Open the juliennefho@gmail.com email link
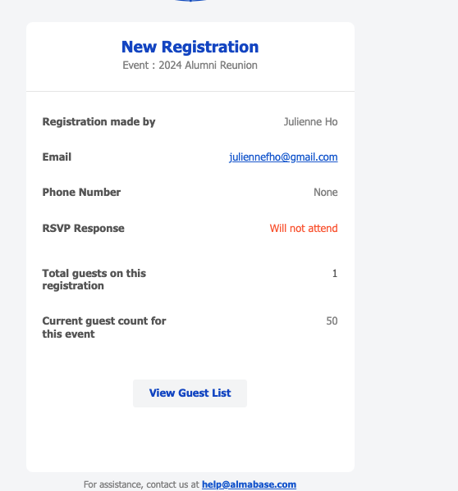Image resolution: width=458 pixels, height=491 pixels. pos(283,157)
